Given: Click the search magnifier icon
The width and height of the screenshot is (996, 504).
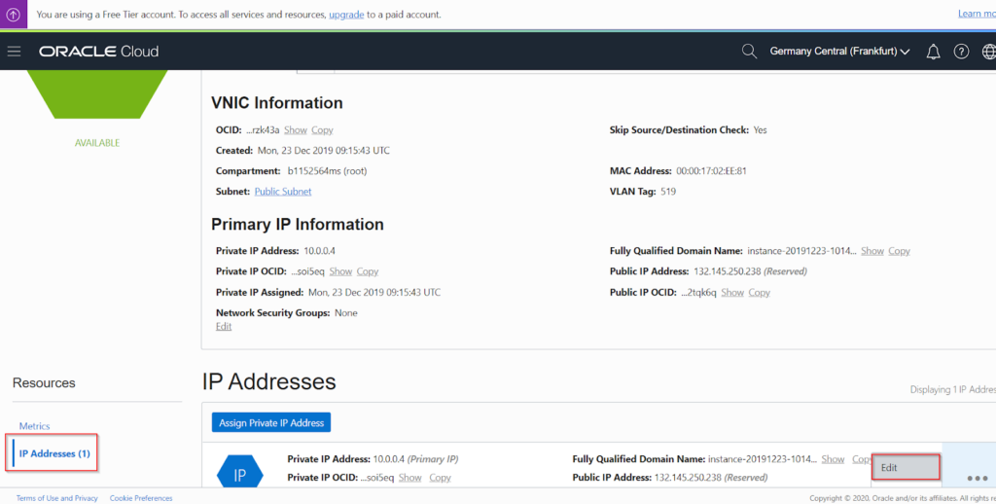Looking at the screenshot, I should click(749, 52).
